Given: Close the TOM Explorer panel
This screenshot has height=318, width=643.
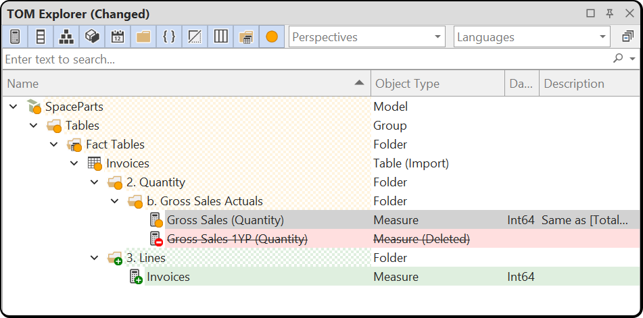Looking at the screenshot, I should point(629,14).
